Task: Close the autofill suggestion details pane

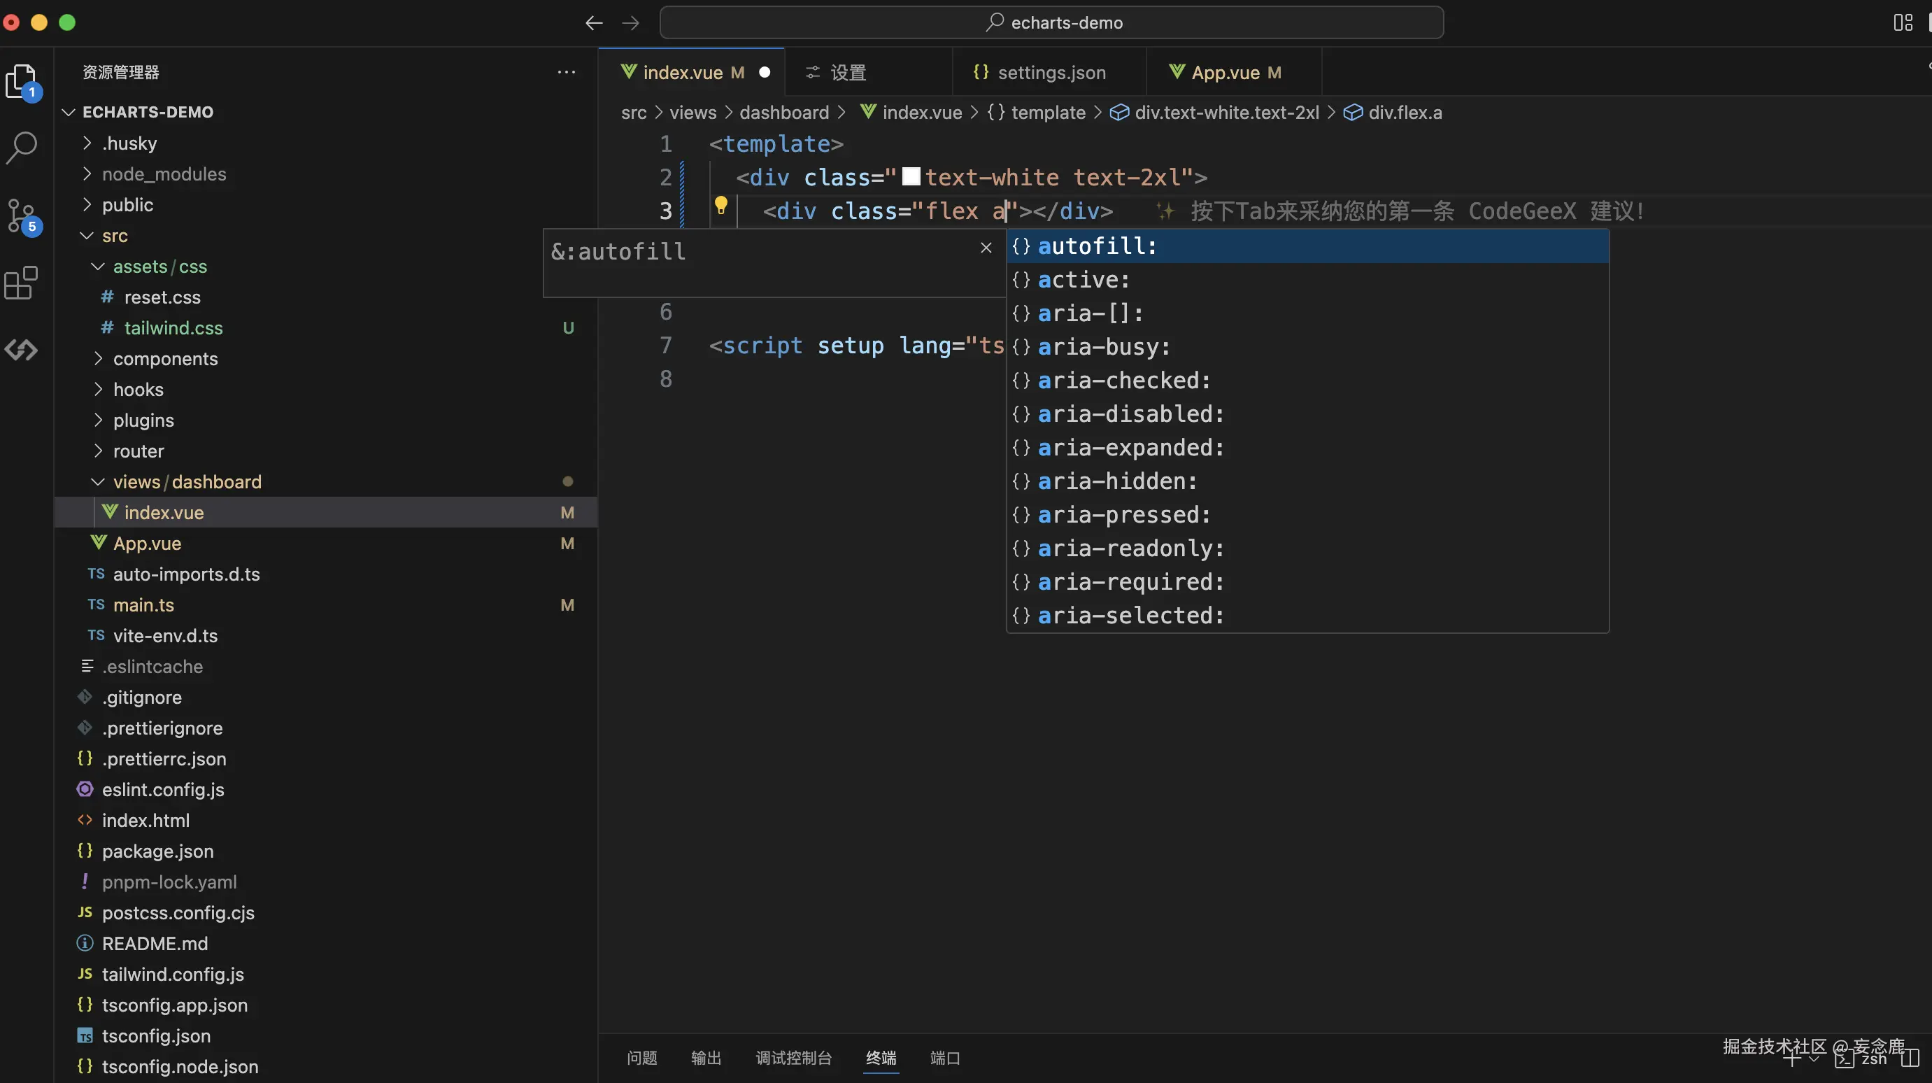Action: coord(986,248)
